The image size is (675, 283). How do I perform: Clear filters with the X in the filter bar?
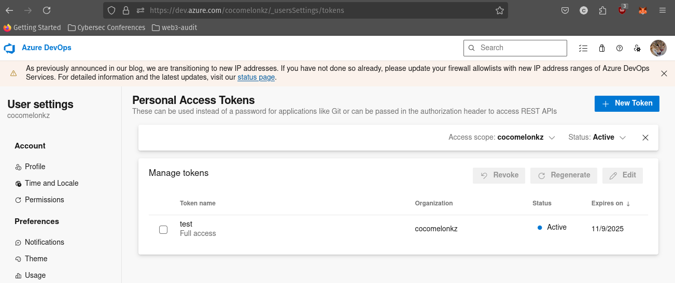click(x=645, y=138)
